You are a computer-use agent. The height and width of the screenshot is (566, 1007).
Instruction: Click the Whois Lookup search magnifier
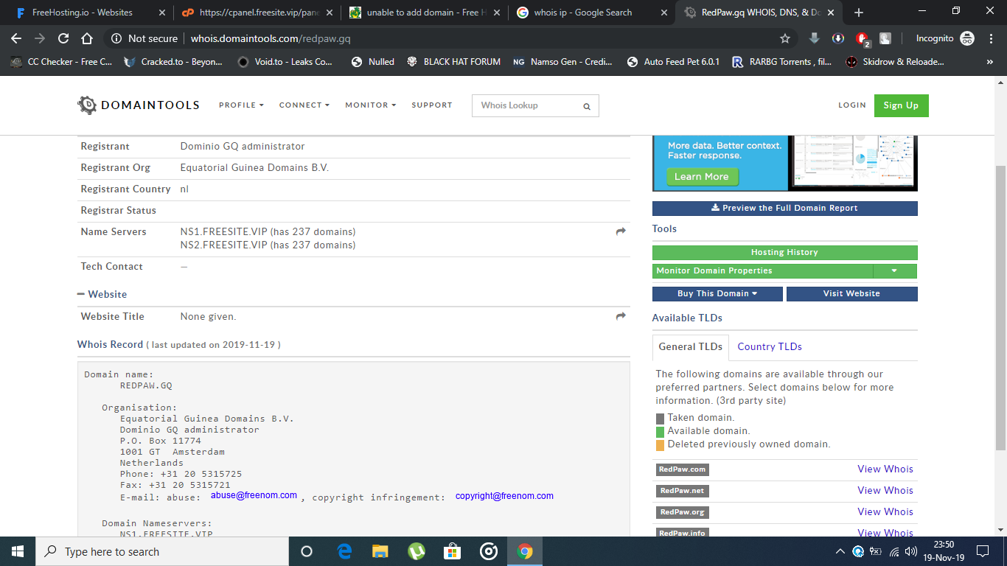[x=587, y=106]
